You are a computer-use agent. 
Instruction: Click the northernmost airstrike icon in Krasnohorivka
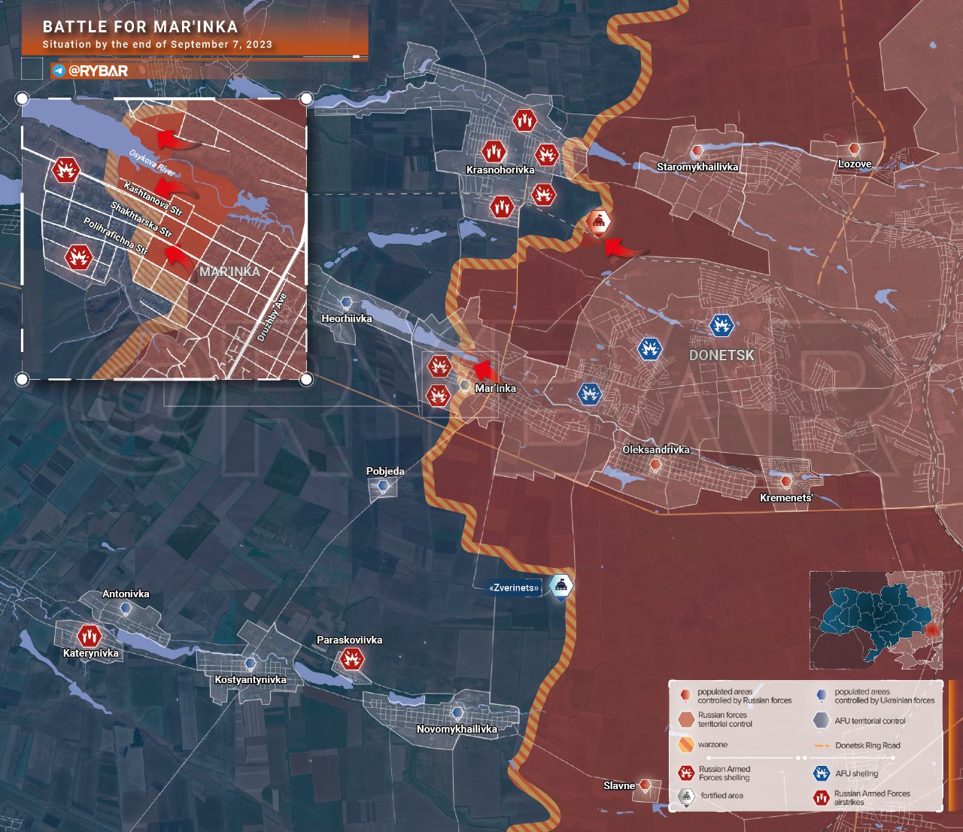coord(524,120)
